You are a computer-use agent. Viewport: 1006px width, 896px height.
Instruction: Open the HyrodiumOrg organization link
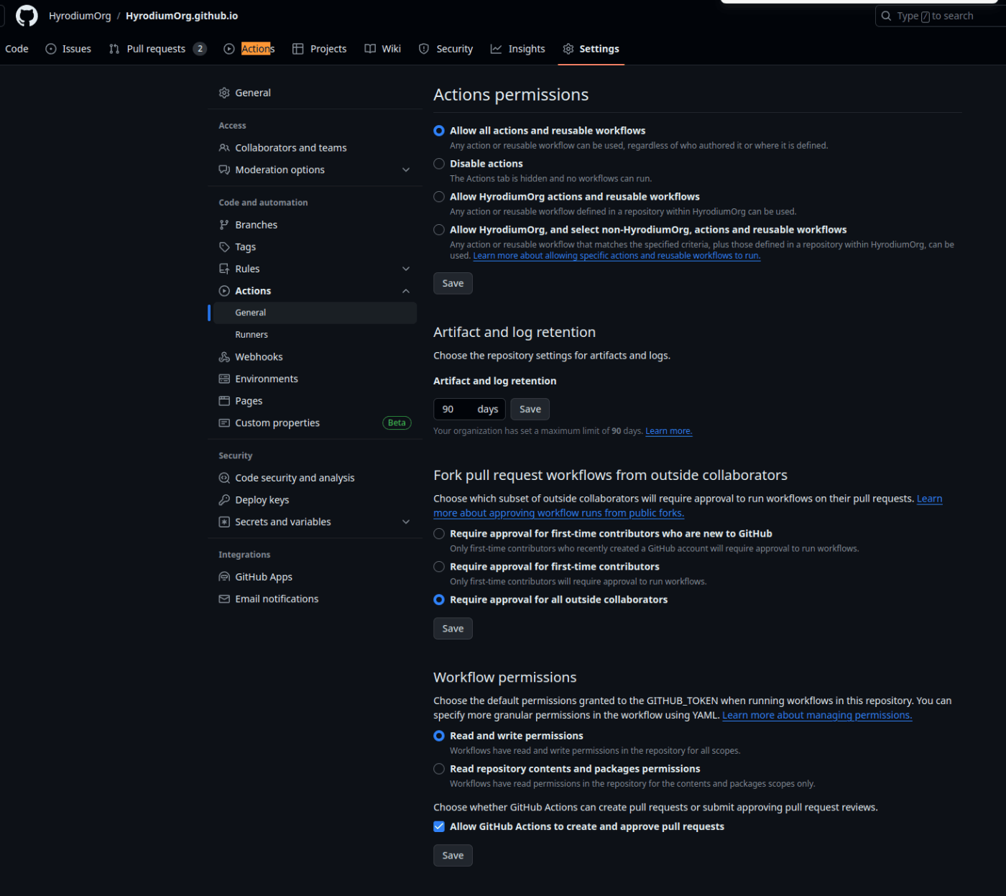click(80, 16)
